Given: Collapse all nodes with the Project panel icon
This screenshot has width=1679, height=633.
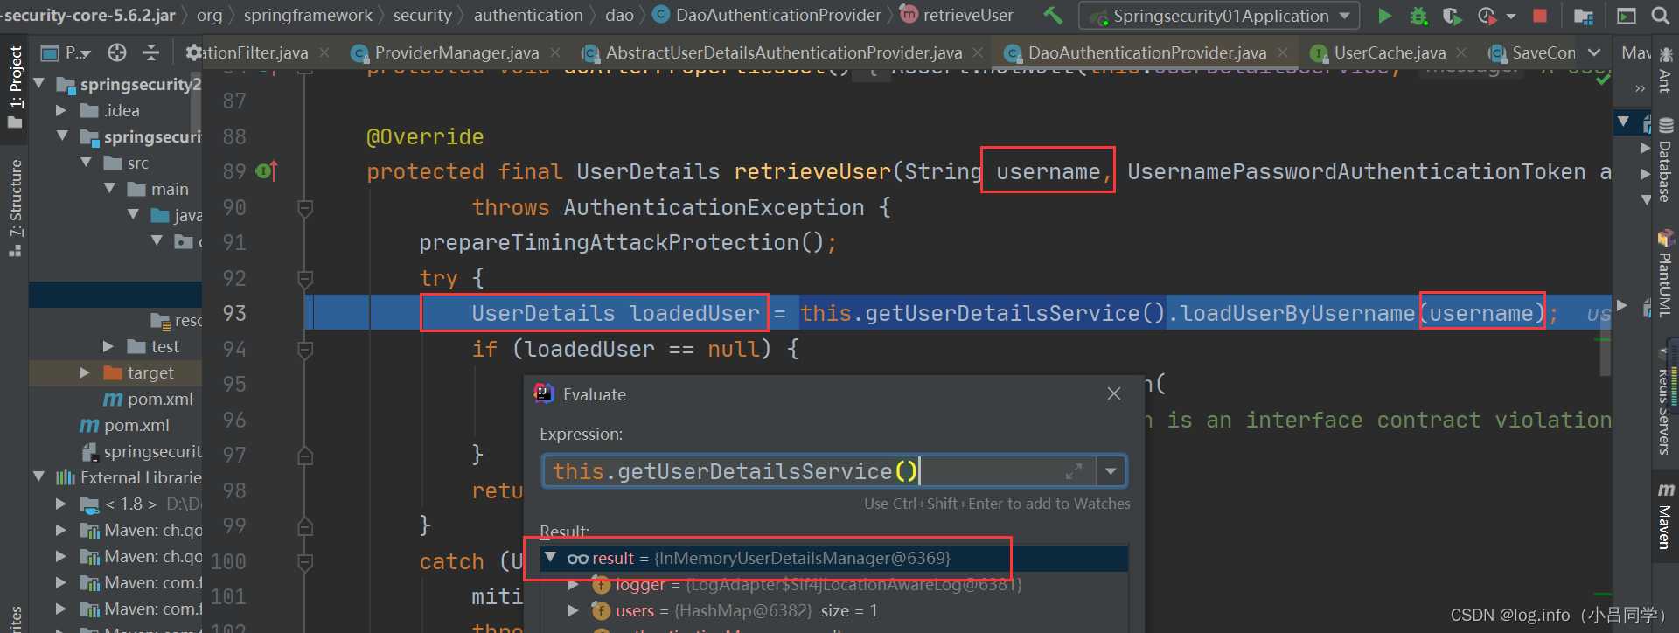Looking at the screenshot, I should tap(151, 52).
